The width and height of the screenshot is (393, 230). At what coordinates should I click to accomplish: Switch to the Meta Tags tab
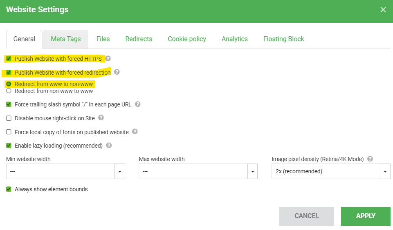pyautogui.click(x=66, y=39)
